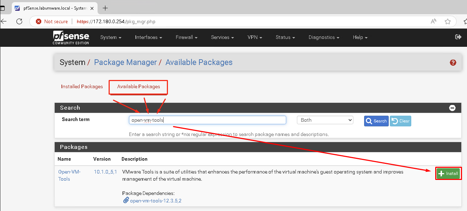Open the Read aloud icon in address bar
The height and width of the screenshot is (211, 467).
(x=433, y=21)
